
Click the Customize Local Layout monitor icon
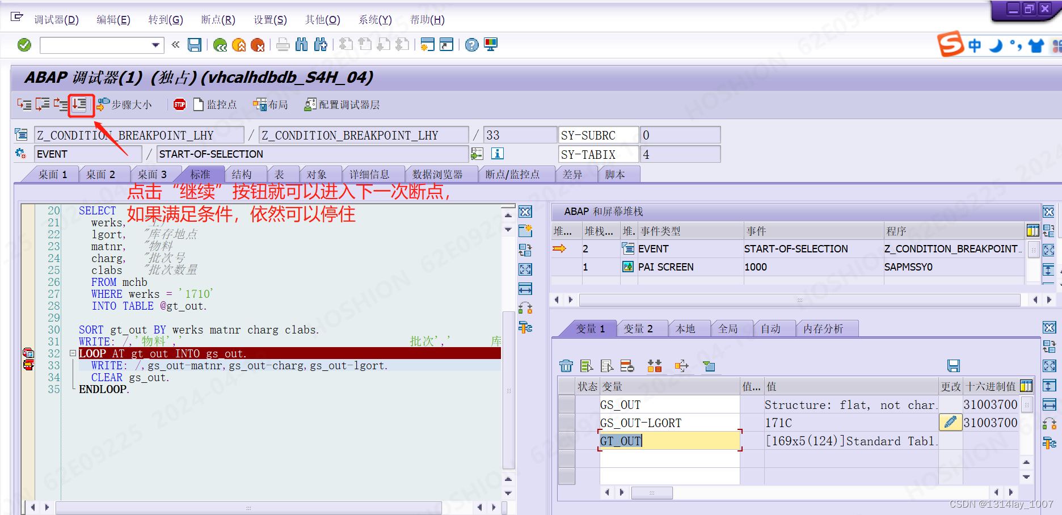(491, 45)
